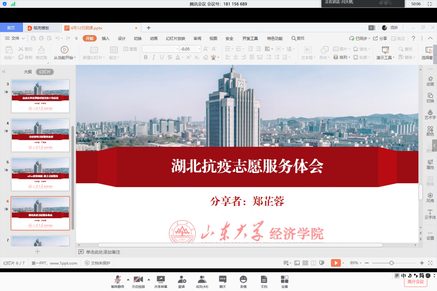Start slideshow with orange play button

tap(336, 263)
